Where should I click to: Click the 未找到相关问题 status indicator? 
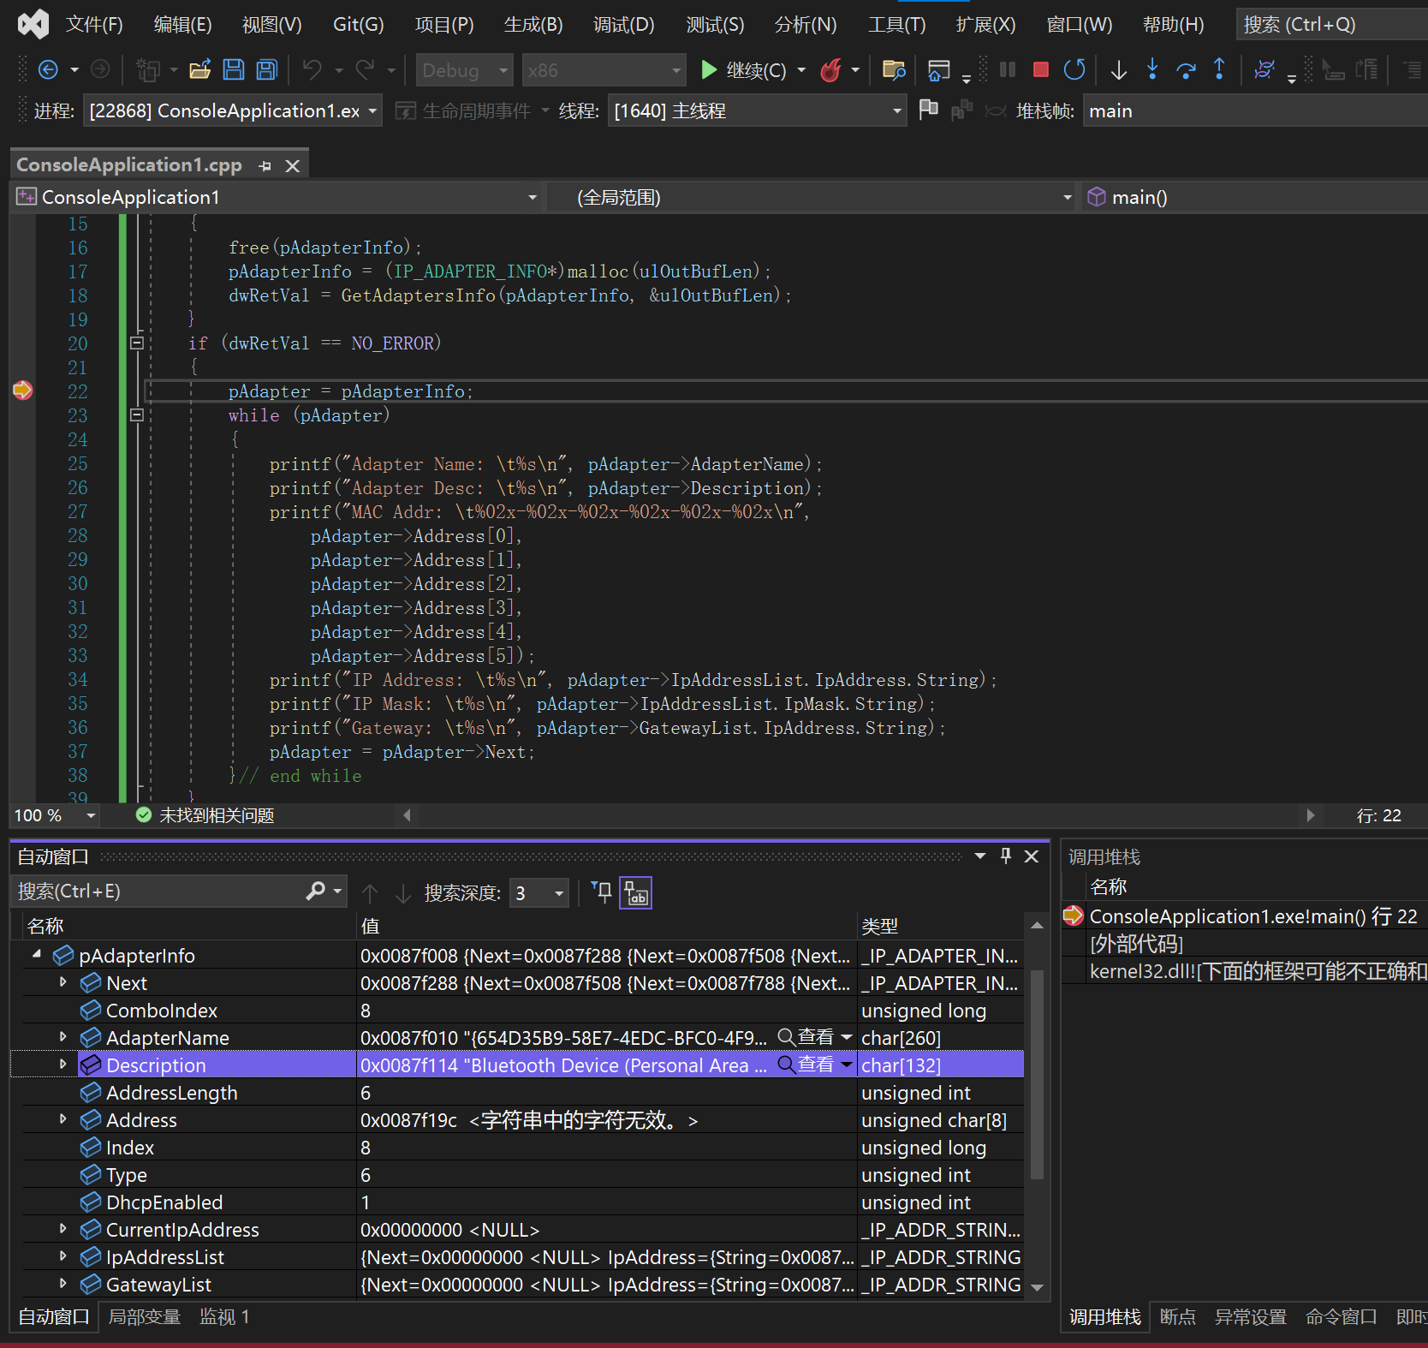(x=205, y=815)
